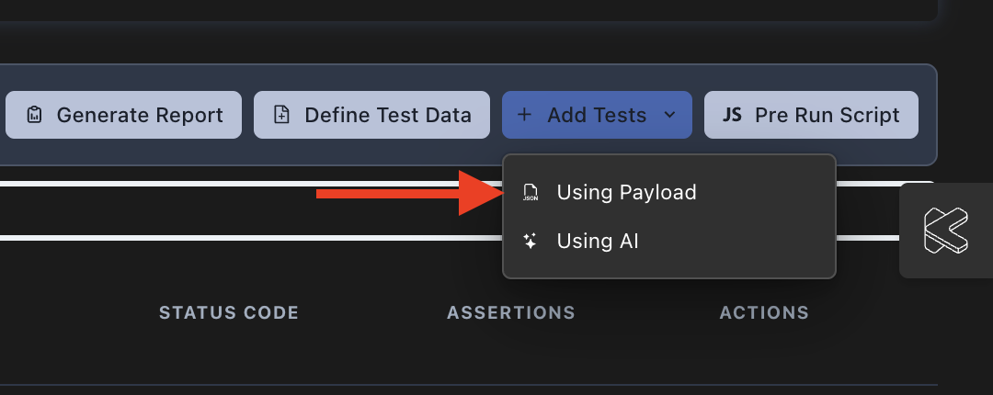The width and height of the screenshot is (993, 395).
Task: Click the file-plus icon on Define Test Data
Action: (x=282, y=115)
